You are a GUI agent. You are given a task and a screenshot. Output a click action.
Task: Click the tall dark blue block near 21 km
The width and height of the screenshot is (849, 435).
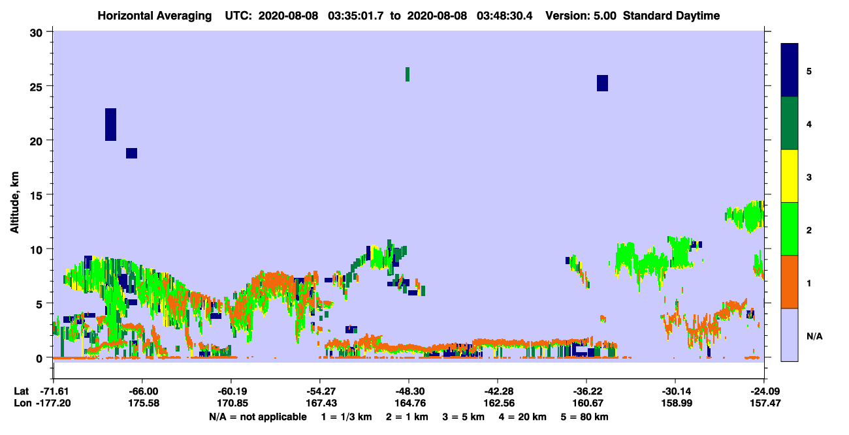tap(110, 125)
